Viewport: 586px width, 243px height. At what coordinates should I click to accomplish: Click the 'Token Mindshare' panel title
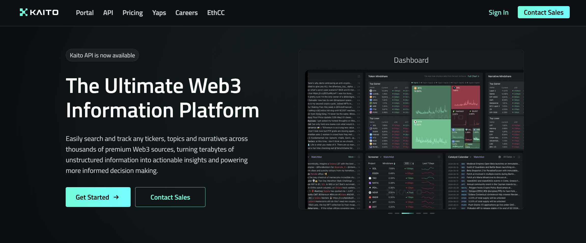click(378, 76)
